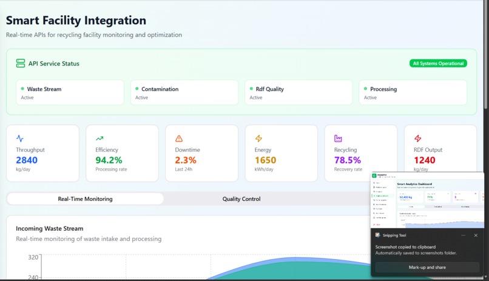
Task: Click the 'kWh/day' unit under Energy
Action: pyautogui.click(x=264, y=169)
